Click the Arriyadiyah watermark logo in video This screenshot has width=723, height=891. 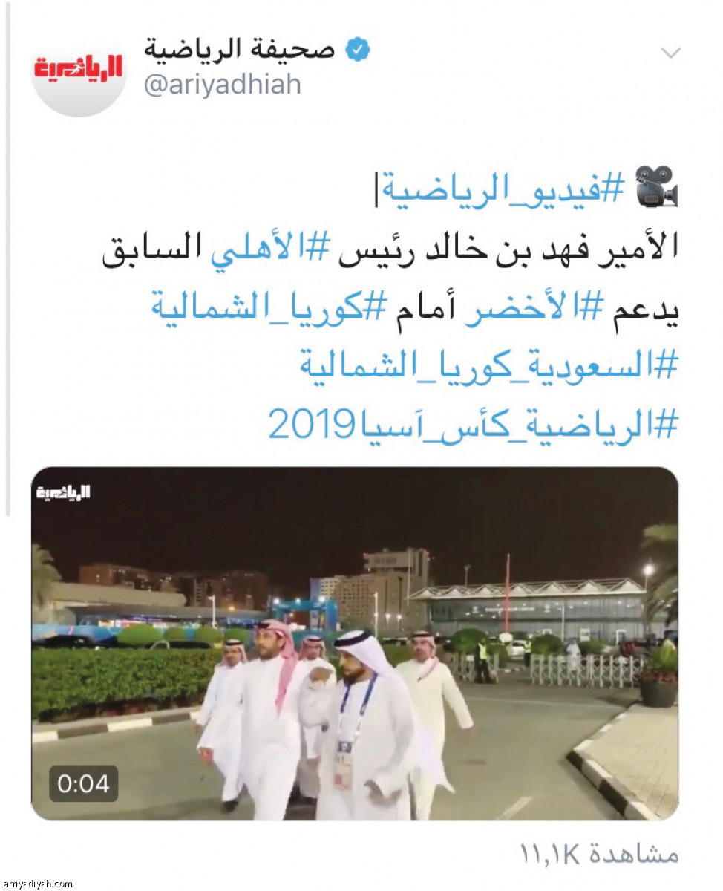63,492
